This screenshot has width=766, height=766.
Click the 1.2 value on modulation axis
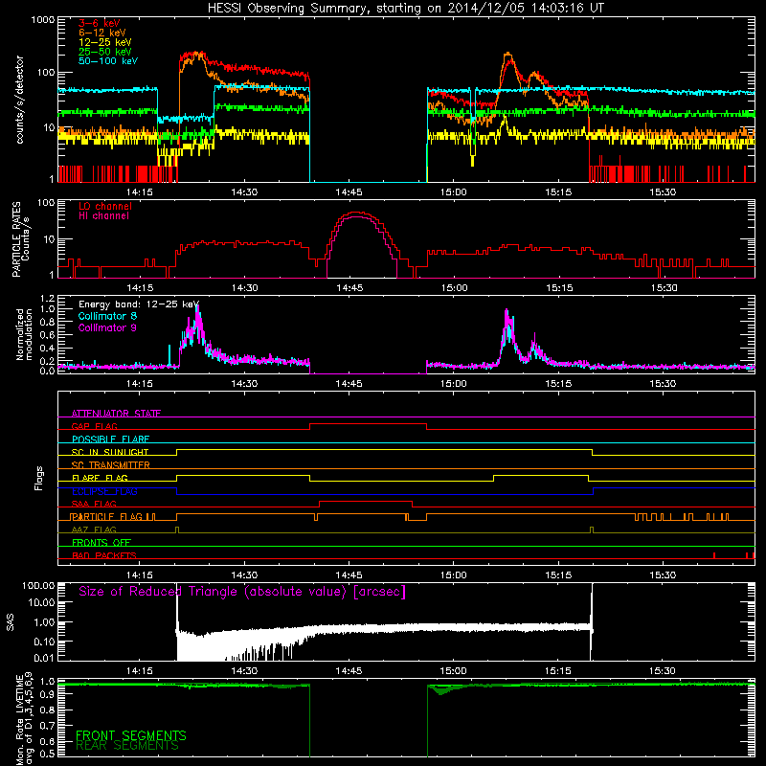tap(47, 298)
